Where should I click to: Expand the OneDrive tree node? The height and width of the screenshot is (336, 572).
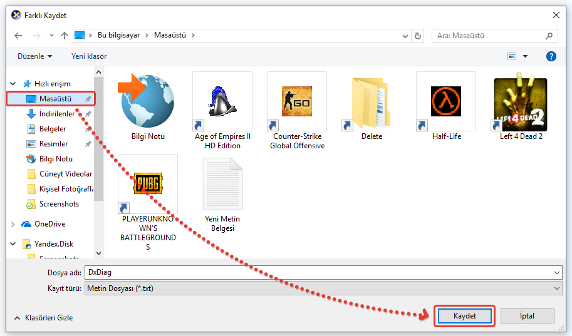13,224
